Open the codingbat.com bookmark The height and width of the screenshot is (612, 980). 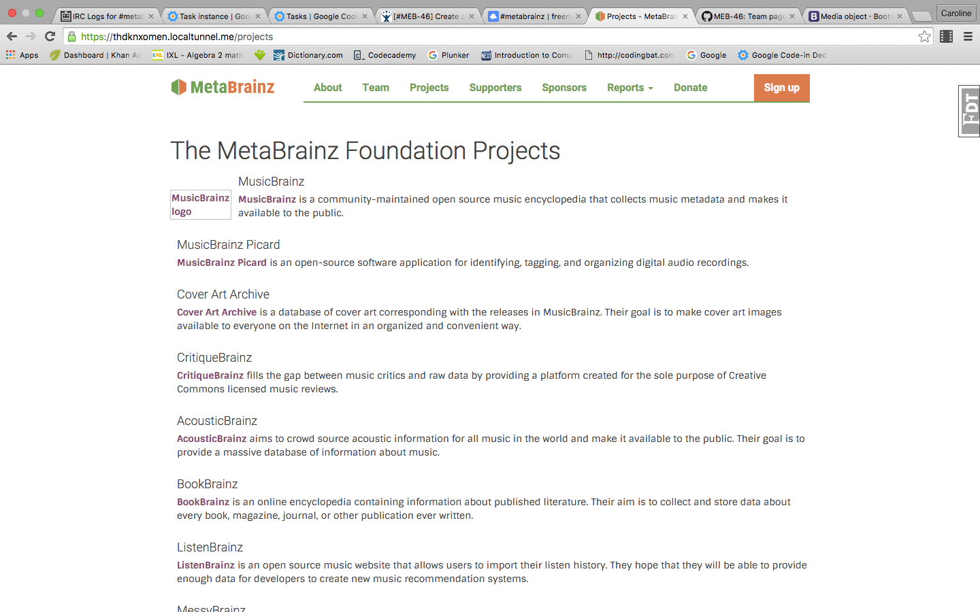coord(630,55)
